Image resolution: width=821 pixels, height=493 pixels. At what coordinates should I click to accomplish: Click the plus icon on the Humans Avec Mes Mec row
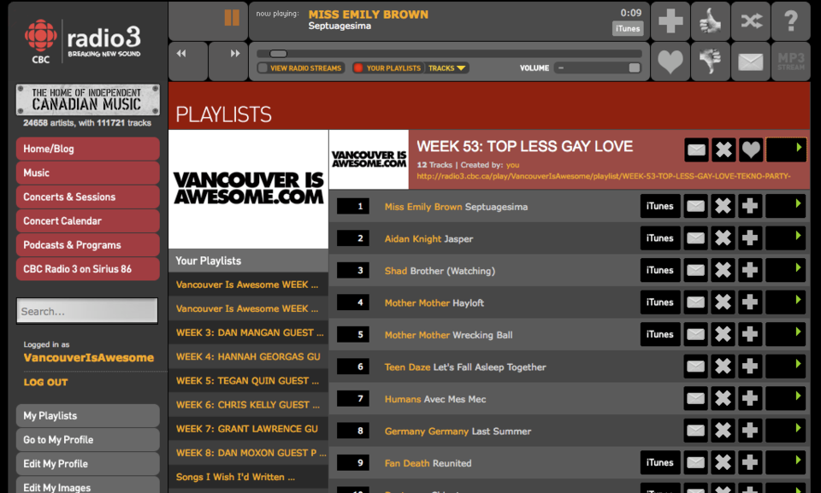[750, 398]
